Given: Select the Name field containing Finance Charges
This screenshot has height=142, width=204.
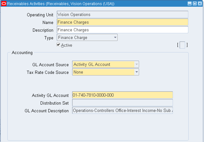Looking at the screenshot, I should pos(122,22).
